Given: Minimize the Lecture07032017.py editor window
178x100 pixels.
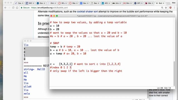Looking at the screenshot, I should [x=54, y=16].
